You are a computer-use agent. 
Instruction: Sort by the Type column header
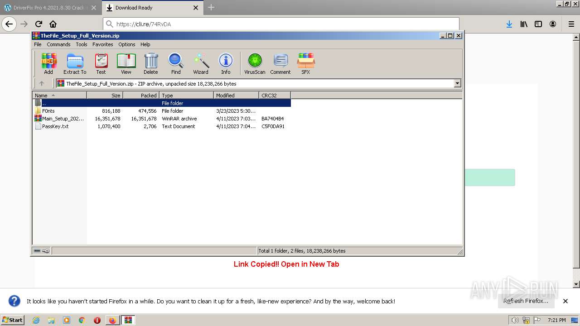[x=186, y=95]
